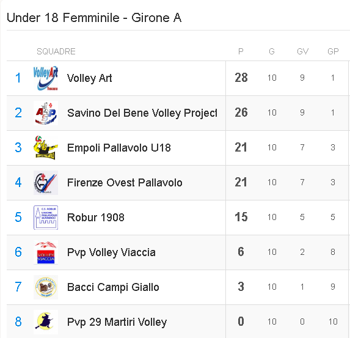Click the G games column header
Viewport: 350px width, 338px height.
pos(272,51)
